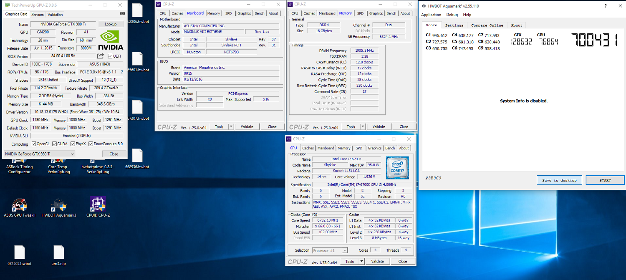626x280 pixels.
Task: Click the help question mark in Aquamark title bar
Action: pos(605,6)
